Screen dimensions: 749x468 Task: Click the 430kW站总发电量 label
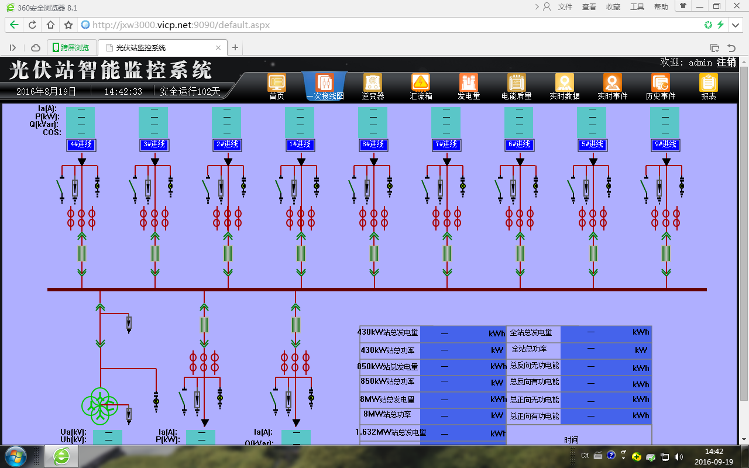pos(388,332)
